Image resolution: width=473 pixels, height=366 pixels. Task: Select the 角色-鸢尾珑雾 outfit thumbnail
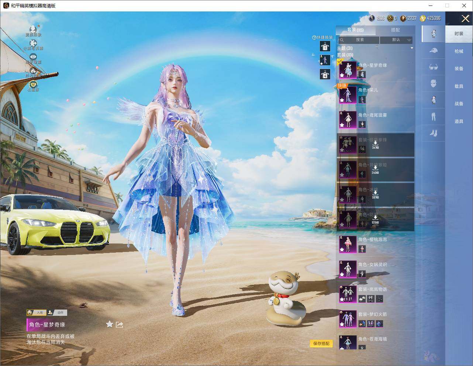[348, 120]
